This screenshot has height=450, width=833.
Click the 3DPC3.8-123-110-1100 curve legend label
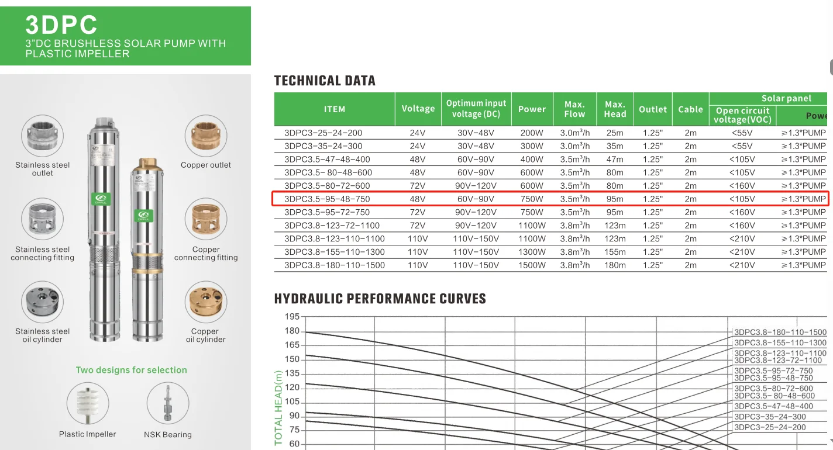[780, 354]
